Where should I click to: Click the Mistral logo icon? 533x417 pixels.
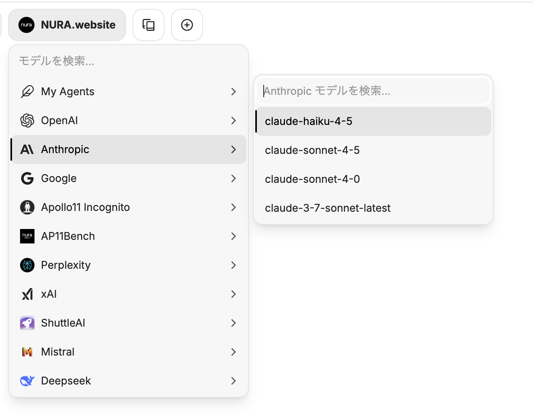tap(27, 352)
